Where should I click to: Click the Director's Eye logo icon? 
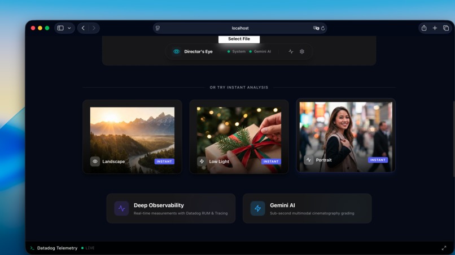click(x=176, y=52)
